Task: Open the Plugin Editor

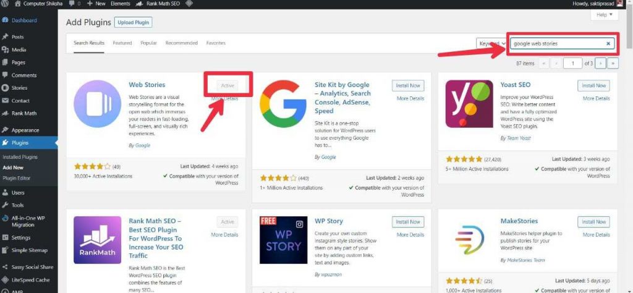Action: (x=16, y=178)
